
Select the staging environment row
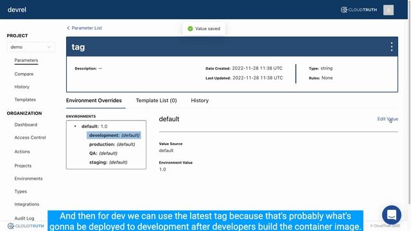click(x=108, y=162)
